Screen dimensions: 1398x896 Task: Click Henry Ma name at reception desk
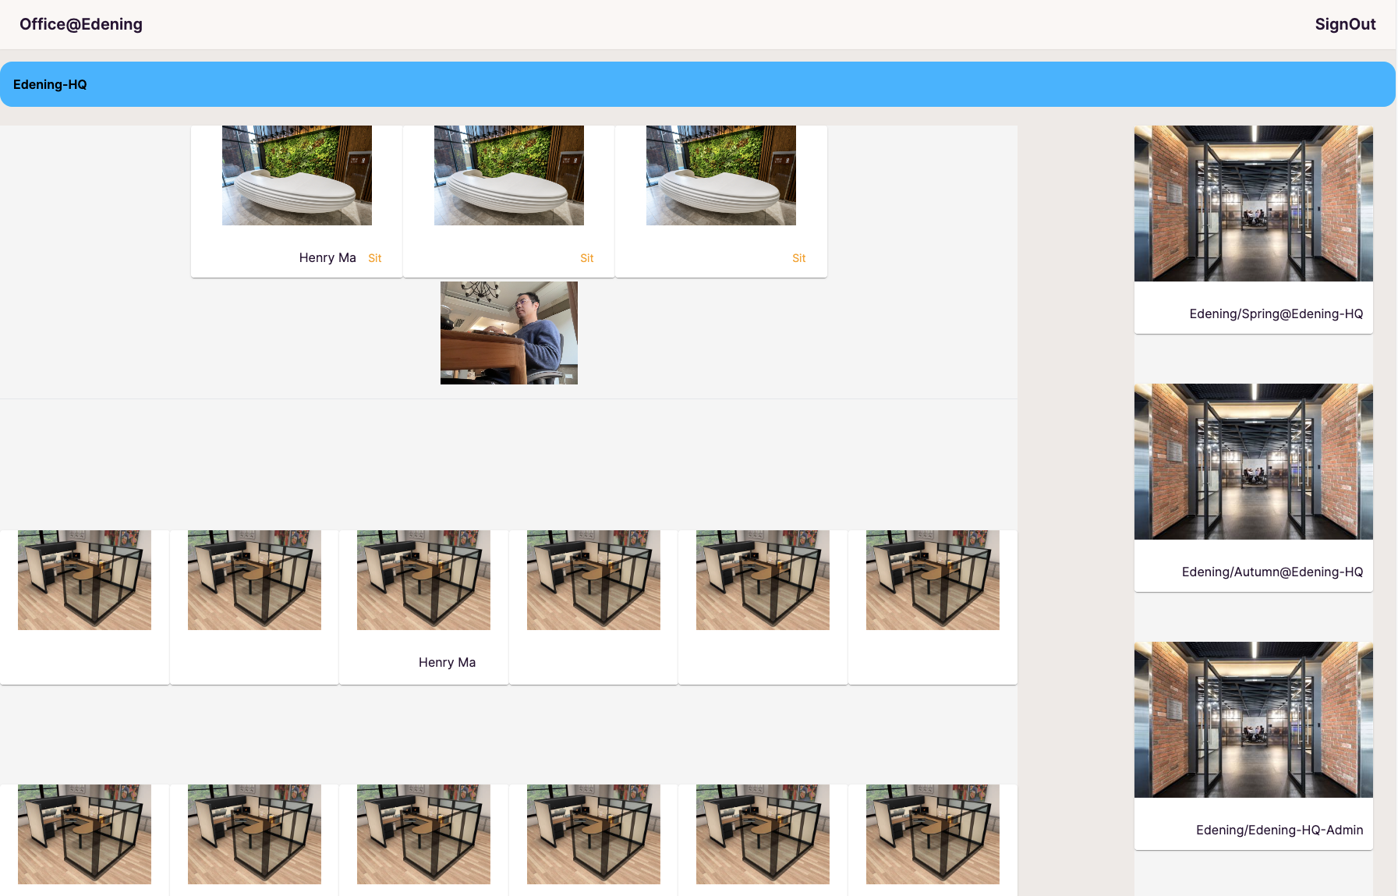coord(327,257)
